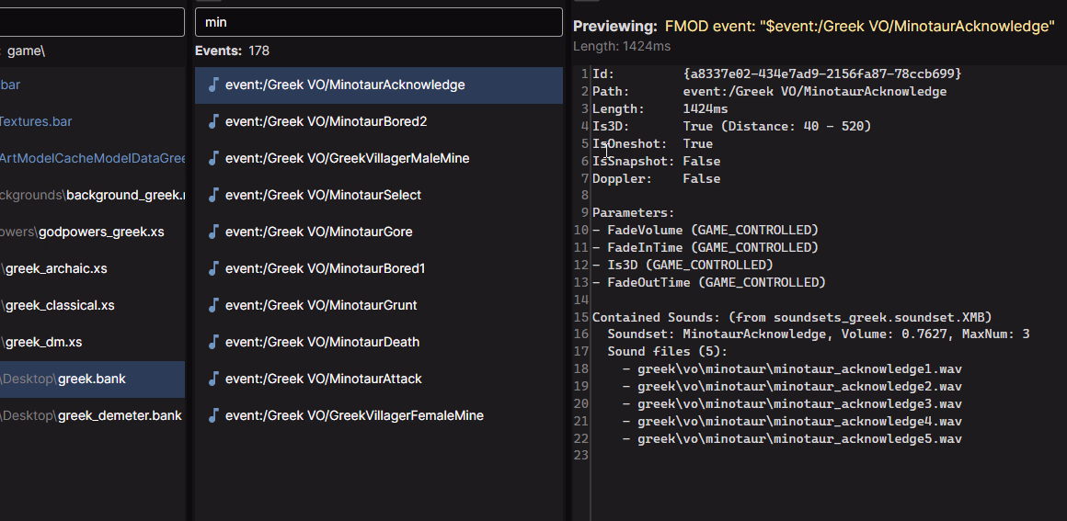This screenshot has width=1067, height=521.
Task: Click music note icon beside MinotaurSelect
Action: tap(214, 195)
